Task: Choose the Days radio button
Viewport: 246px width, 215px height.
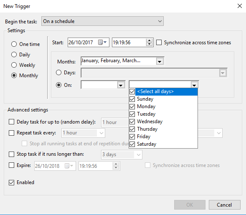Action: 58,73
